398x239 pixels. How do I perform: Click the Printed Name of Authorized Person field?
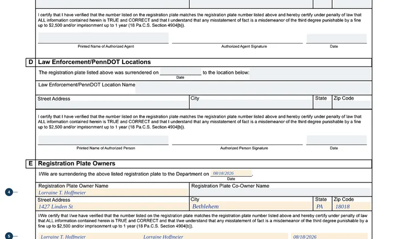(x=103, y=140)
